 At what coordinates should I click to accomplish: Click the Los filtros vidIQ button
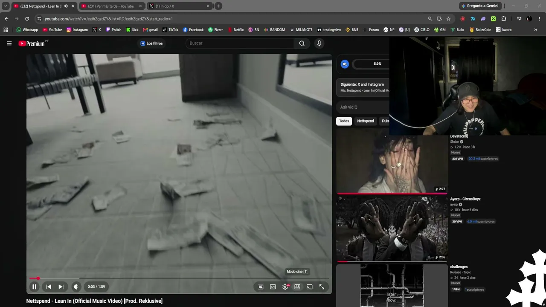click(x=152, y=43)
